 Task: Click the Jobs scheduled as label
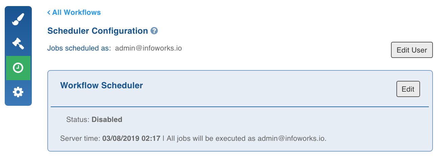pos(79,48)
